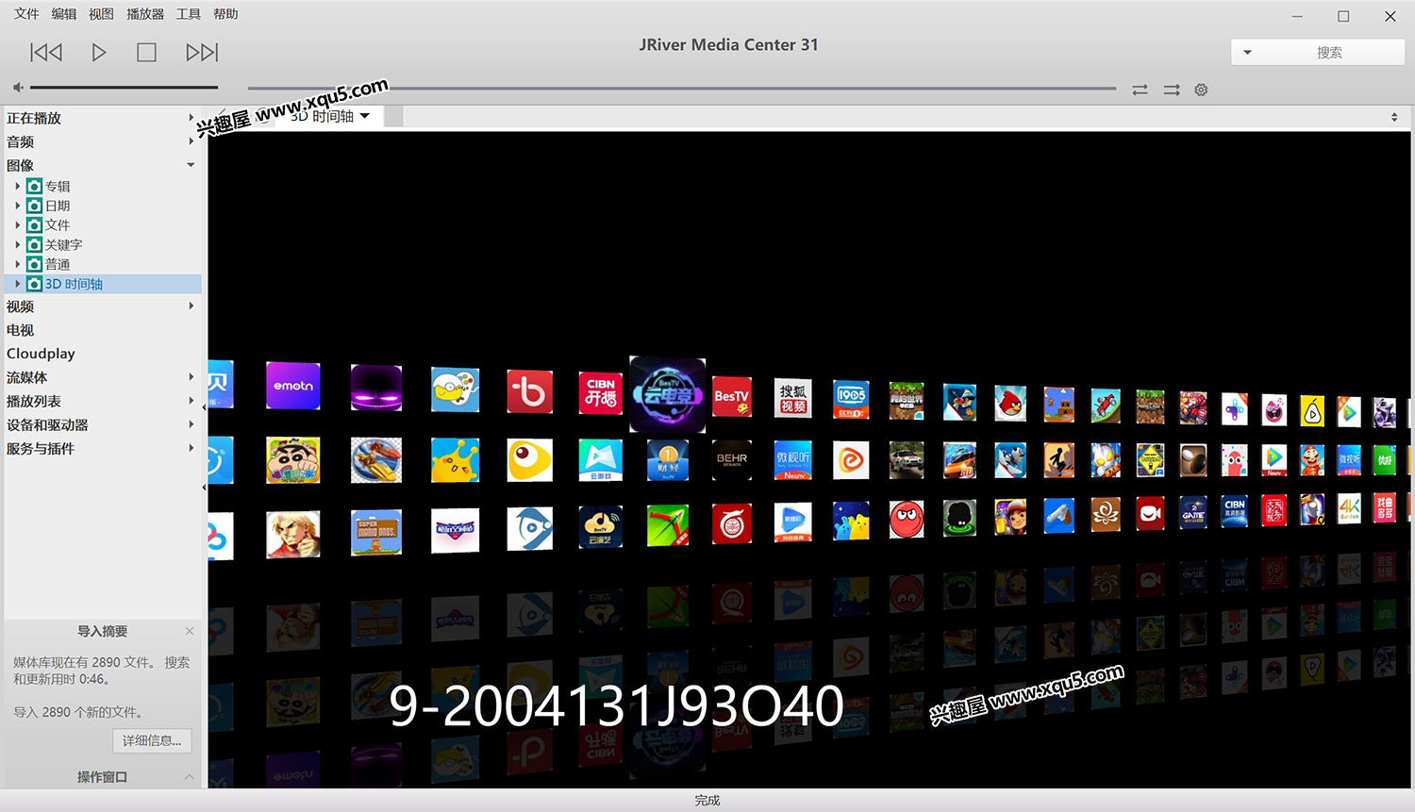Open the 播放器 menu
Viewport: 1415px width, 812px height.
point(145,14)
